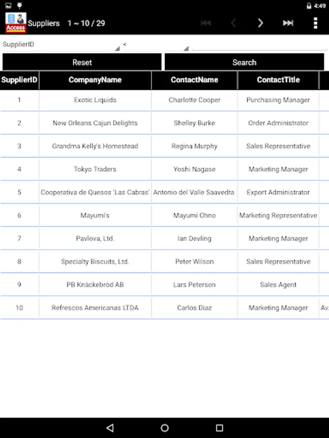329x438 pixels.
Task: Select the ContactTitle column header
Action: pos(278,80)
